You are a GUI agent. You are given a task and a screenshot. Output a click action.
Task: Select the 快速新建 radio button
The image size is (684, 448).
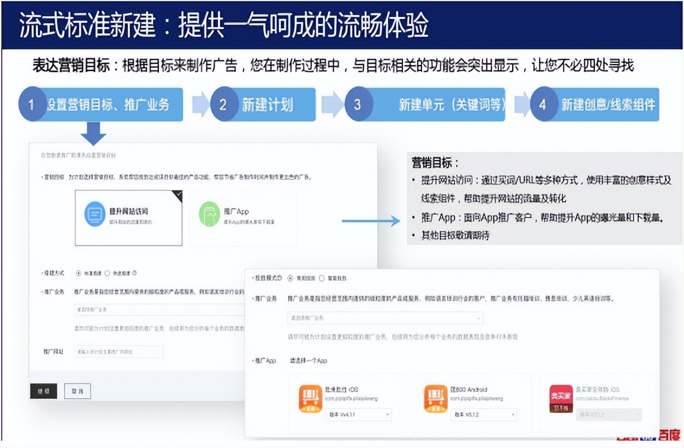[x=107, y=273]
